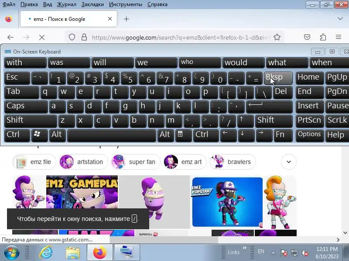Open Windows Start menu

[11, 252]
